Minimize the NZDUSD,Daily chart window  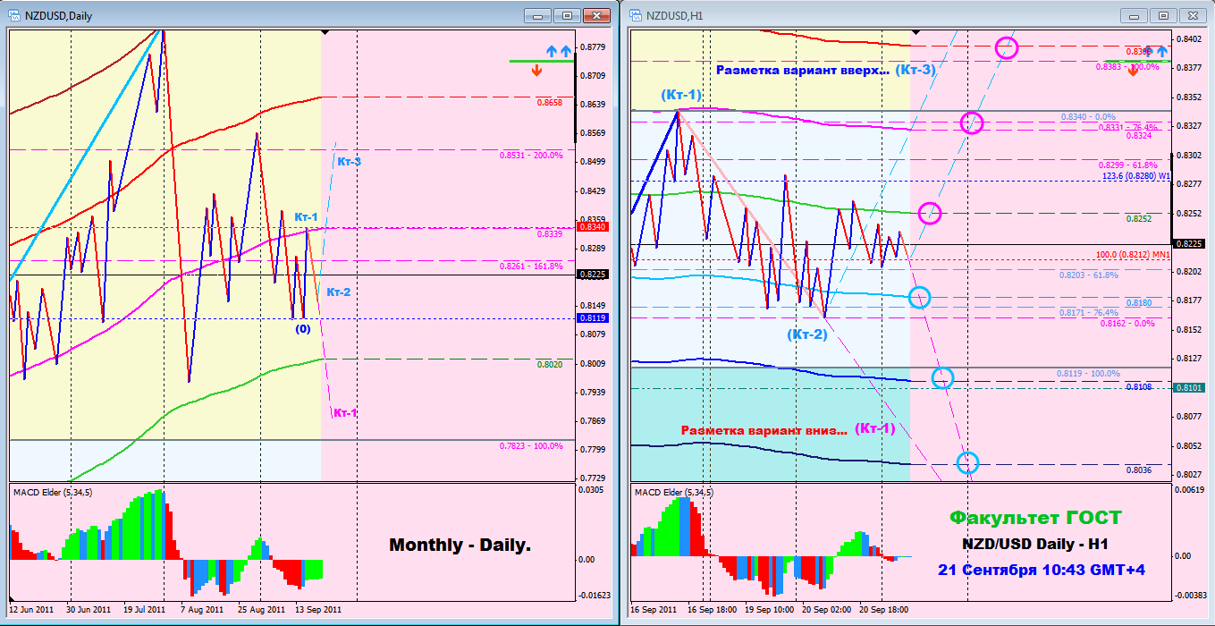[538, 15]
